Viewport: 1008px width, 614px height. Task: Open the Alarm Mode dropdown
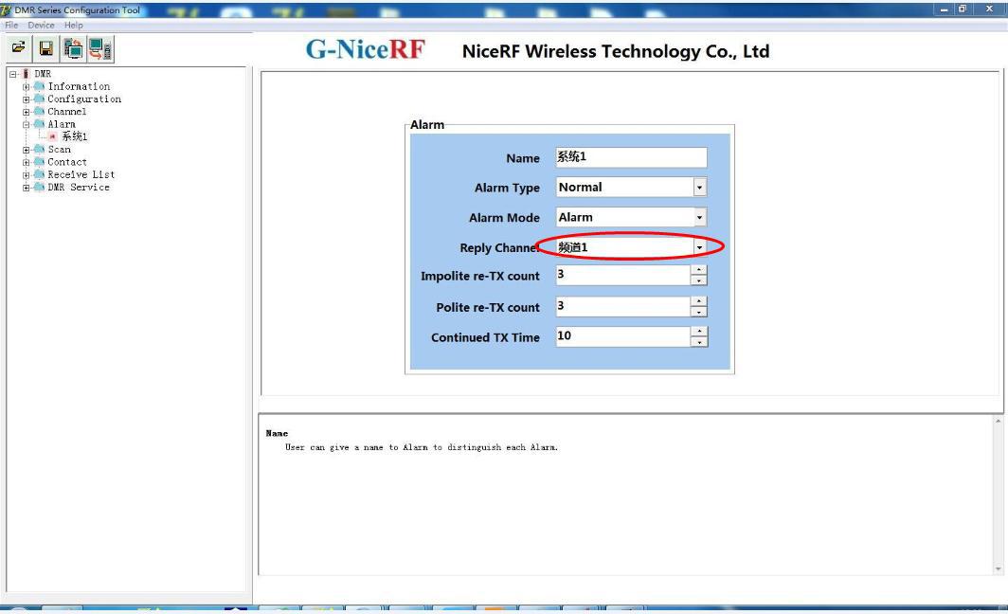coord(699,218)
